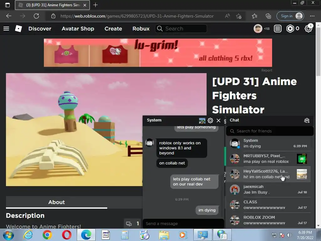This screenshot has width=321, height=241.
Task: Open the Robux menu item
Action: [141, 29]
